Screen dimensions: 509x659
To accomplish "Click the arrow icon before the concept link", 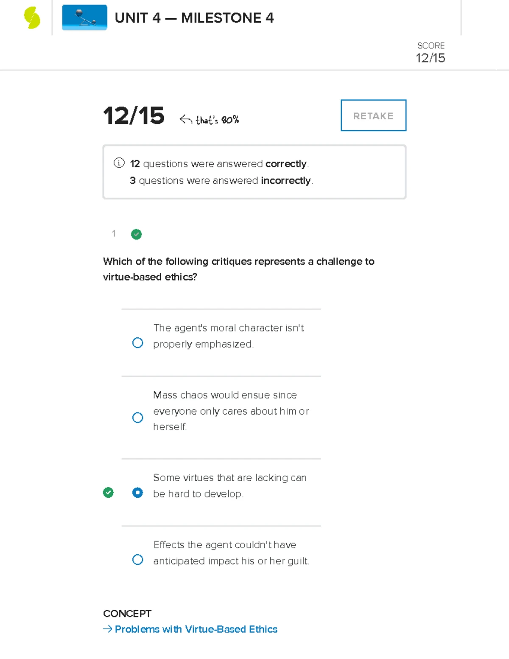I will pos(107,629).
